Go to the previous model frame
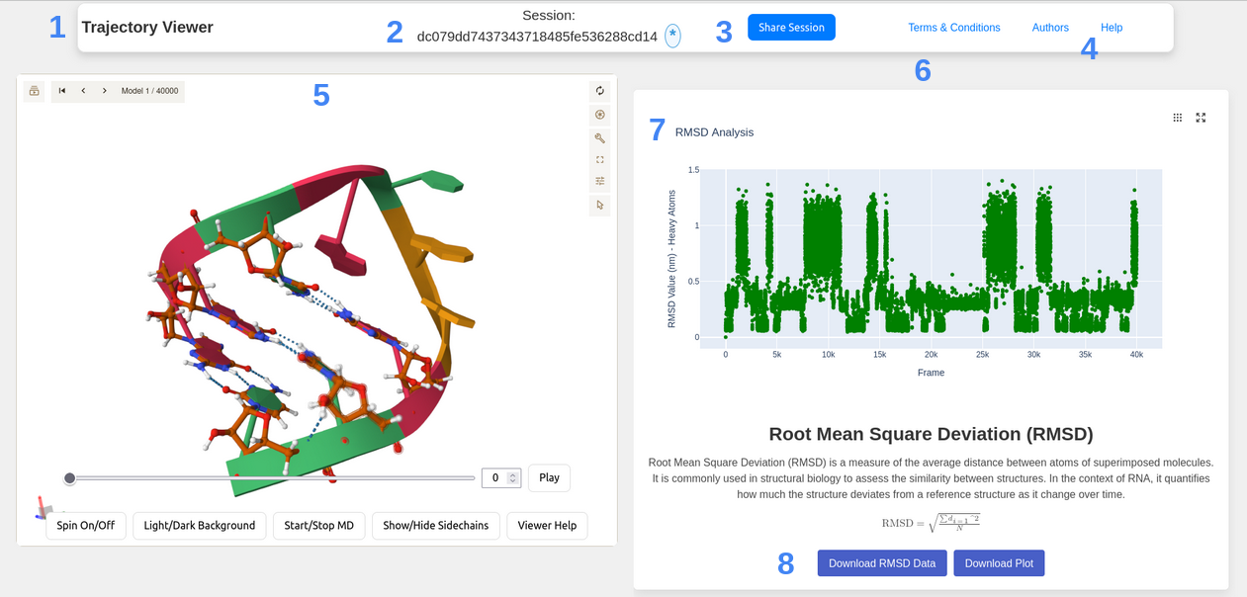The image size is (1247, 597). 83,91
